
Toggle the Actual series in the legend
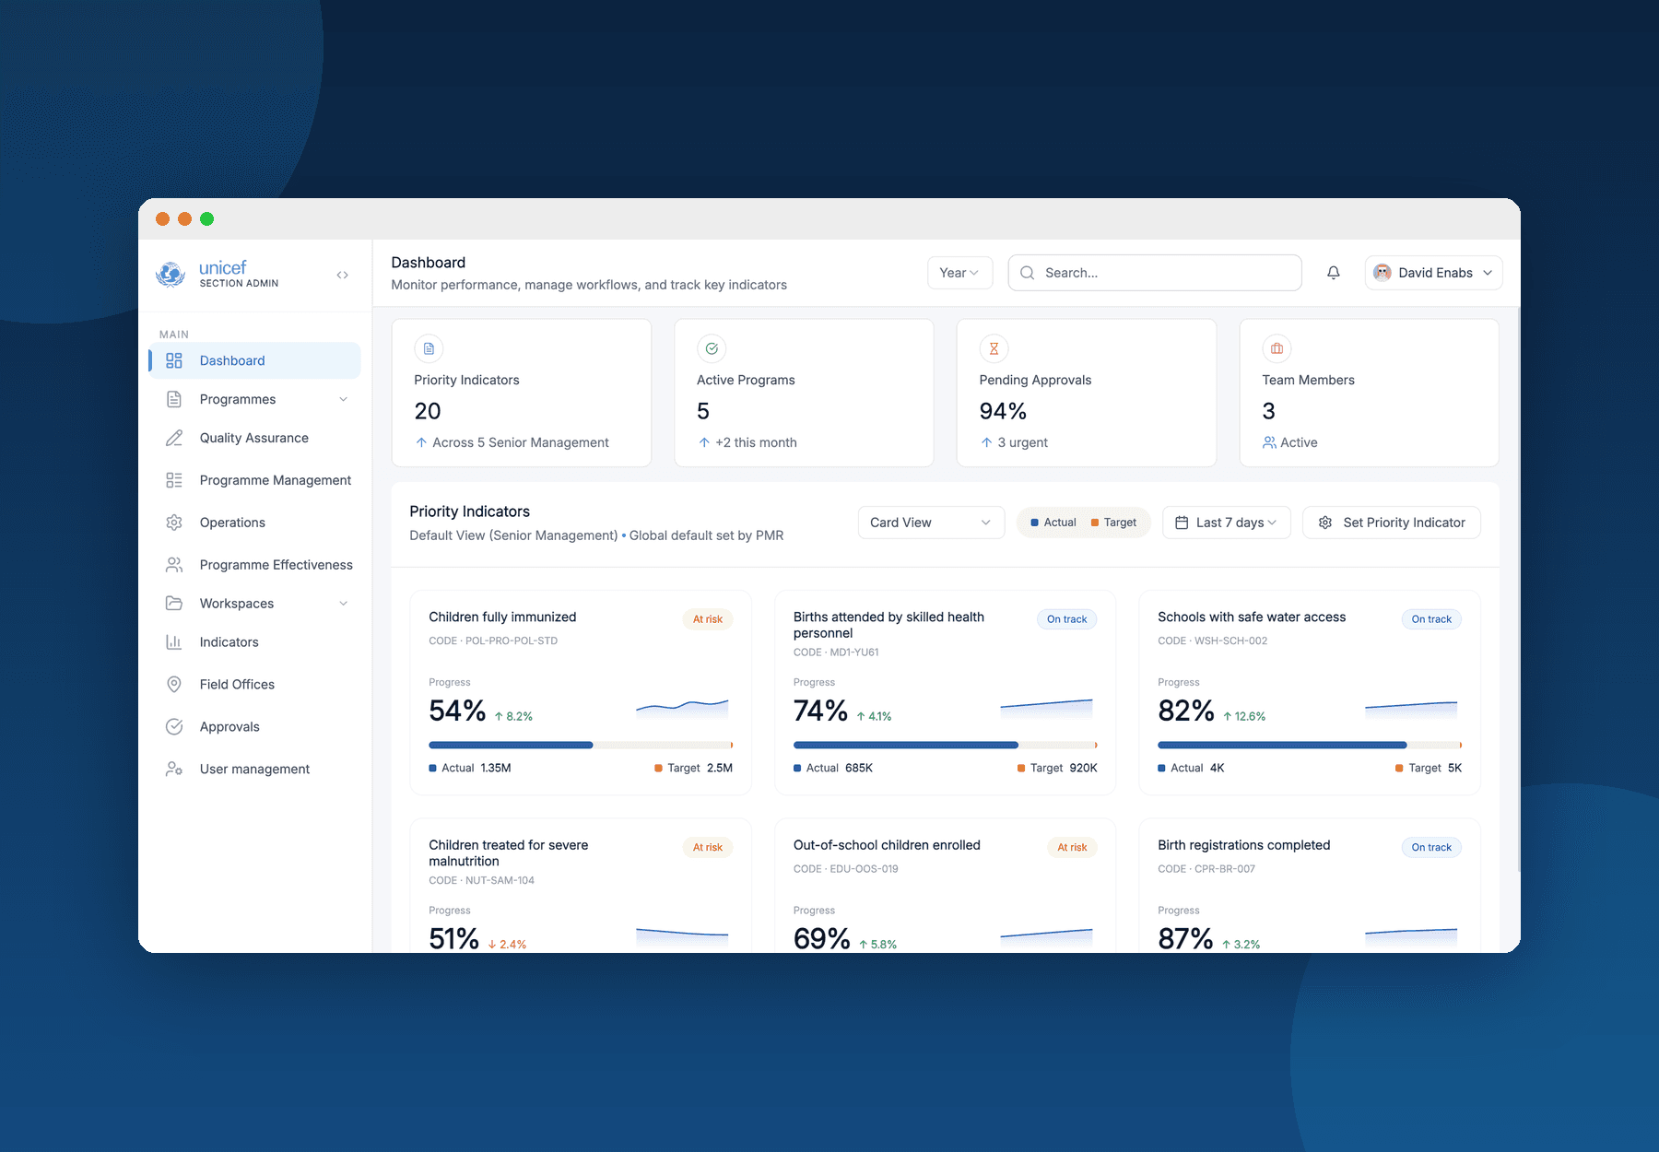pos(1053,523)
